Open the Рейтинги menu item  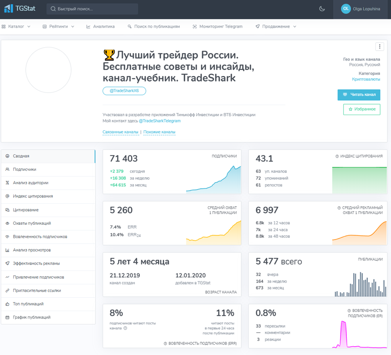coord(58,27)
